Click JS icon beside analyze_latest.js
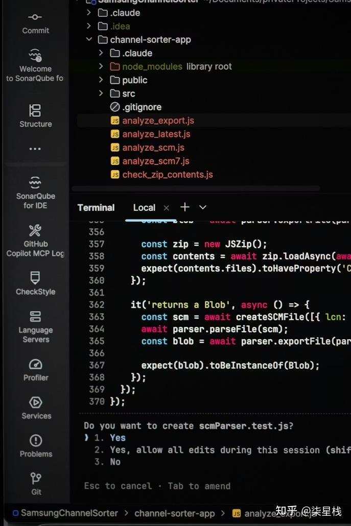 tap(115, 134)
